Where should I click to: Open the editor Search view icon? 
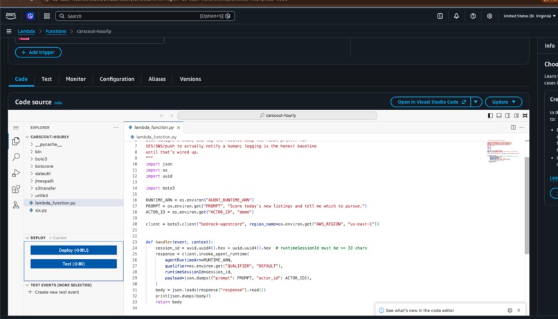click(x=16, y=157)
